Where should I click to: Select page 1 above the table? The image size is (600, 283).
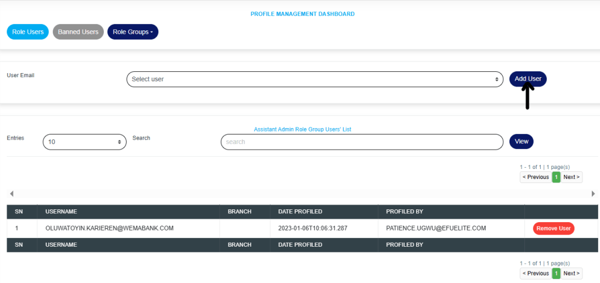[556, 177]
